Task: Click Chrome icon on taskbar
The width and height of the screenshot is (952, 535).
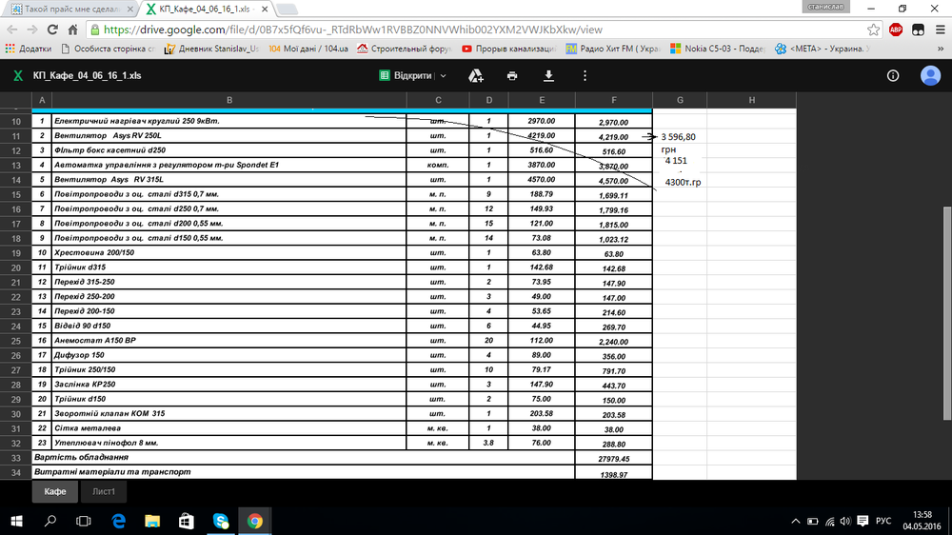Action: click(254, 521)
